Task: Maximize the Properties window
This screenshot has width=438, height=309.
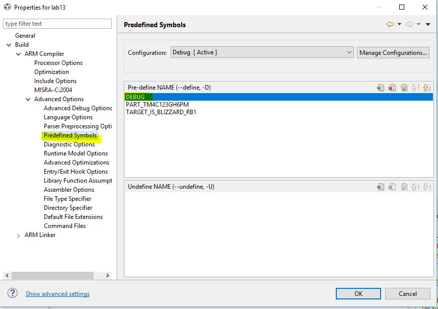Action: tap(402, 7)
